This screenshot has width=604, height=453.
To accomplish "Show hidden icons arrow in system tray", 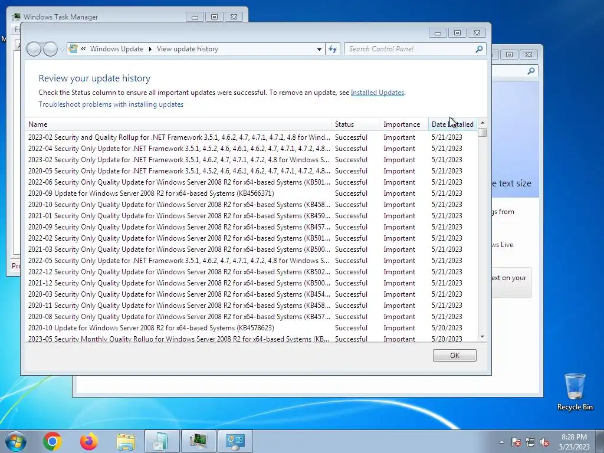I will (x=501, y=442).
